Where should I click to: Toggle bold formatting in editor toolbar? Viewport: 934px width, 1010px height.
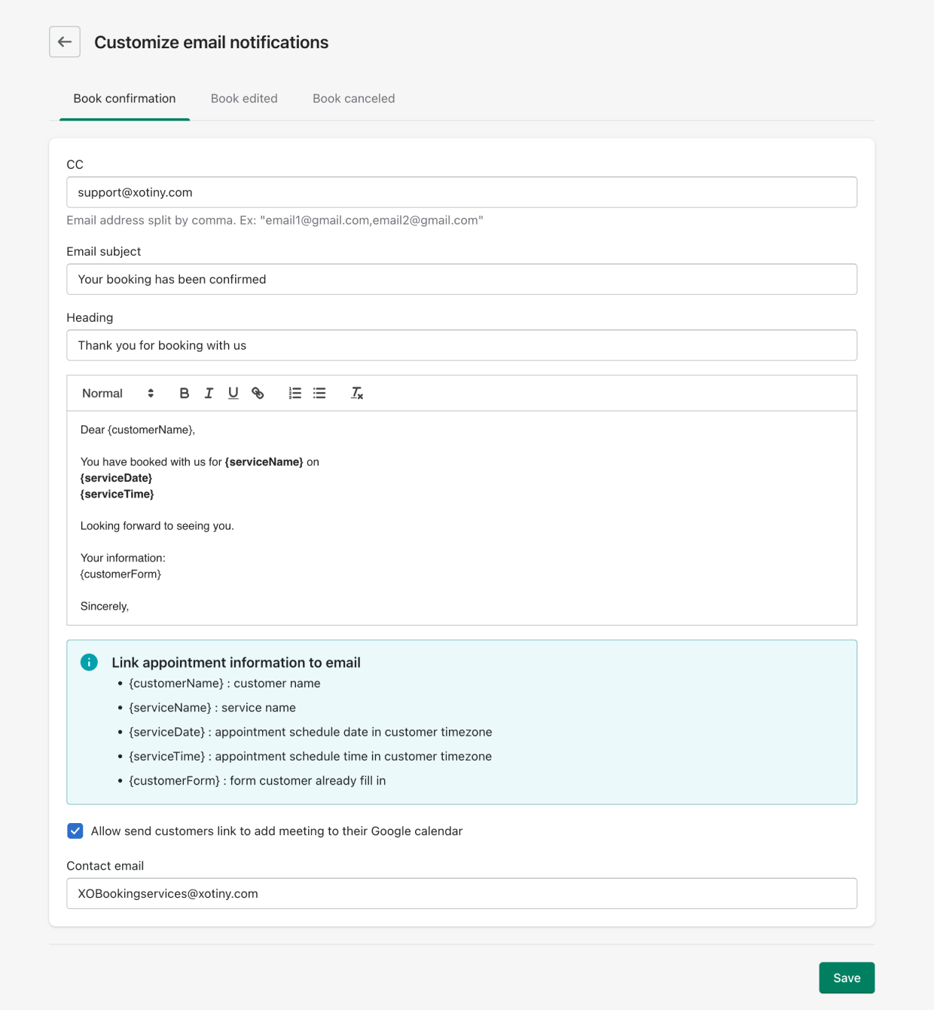point(184,393)
